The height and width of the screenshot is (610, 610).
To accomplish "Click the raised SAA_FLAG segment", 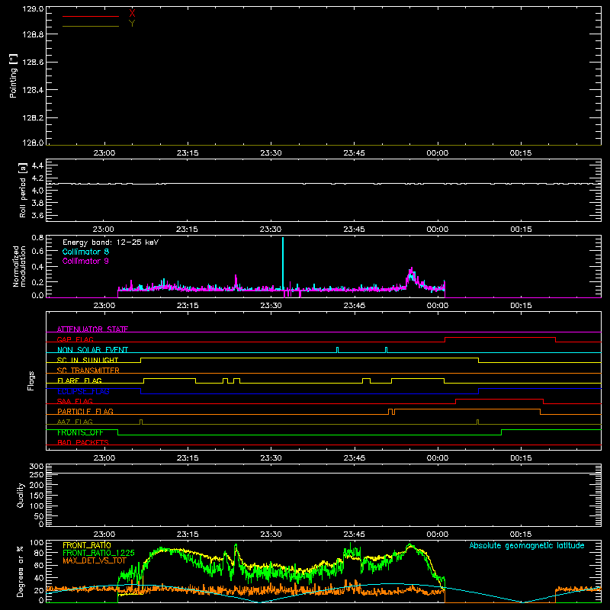I will [499, 400].
